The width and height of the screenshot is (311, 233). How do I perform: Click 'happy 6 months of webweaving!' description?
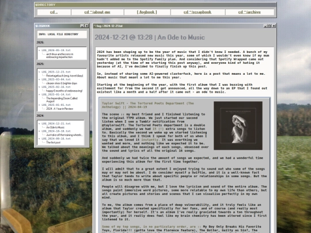coord(64,91)
